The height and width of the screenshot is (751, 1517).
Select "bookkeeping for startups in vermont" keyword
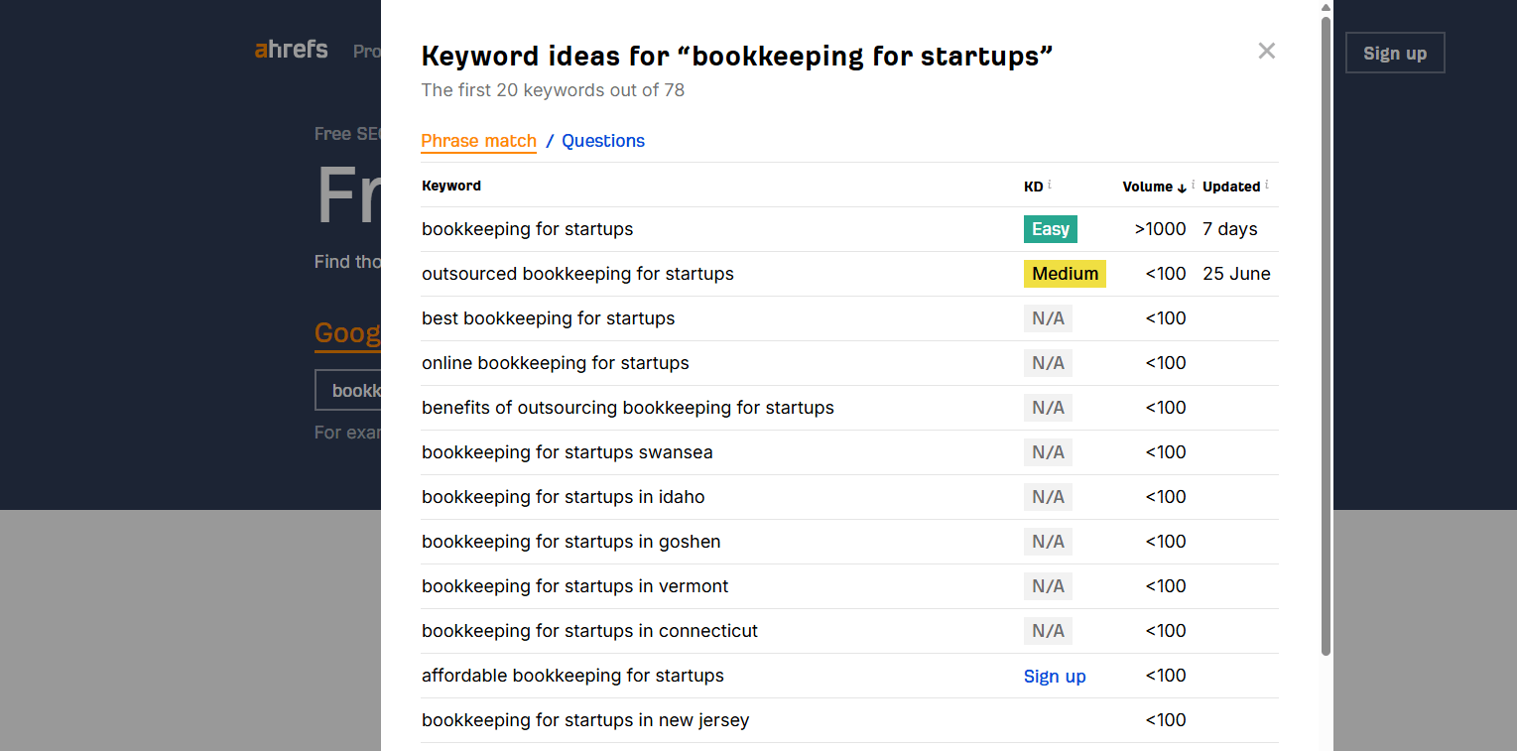575,586
